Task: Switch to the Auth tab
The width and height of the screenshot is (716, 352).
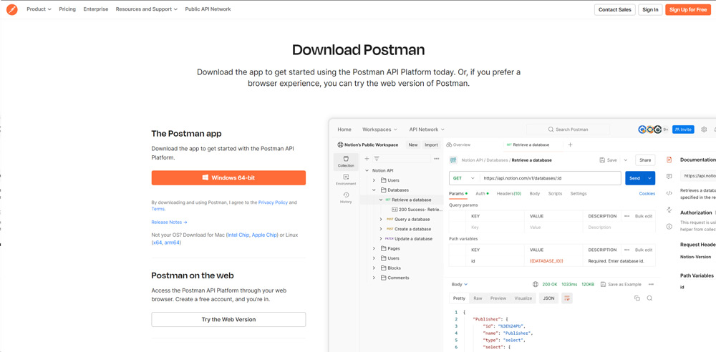Action: click(x=482, y=194)
